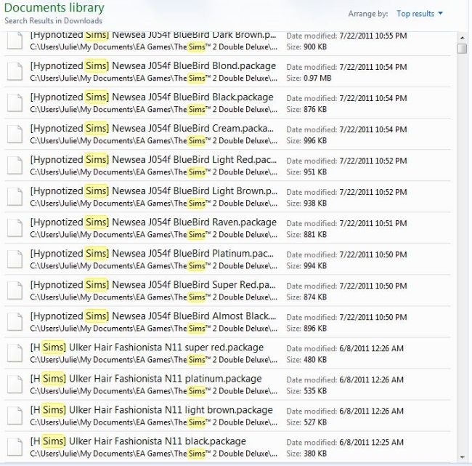Click file icon for BlueBird Black.package
The image size is (472, 466).
point(15,103)
